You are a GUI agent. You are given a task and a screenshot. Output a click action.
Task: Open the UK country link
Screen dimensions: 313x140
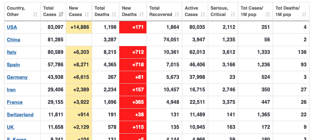pyautogui.click(x=10, y=127)
